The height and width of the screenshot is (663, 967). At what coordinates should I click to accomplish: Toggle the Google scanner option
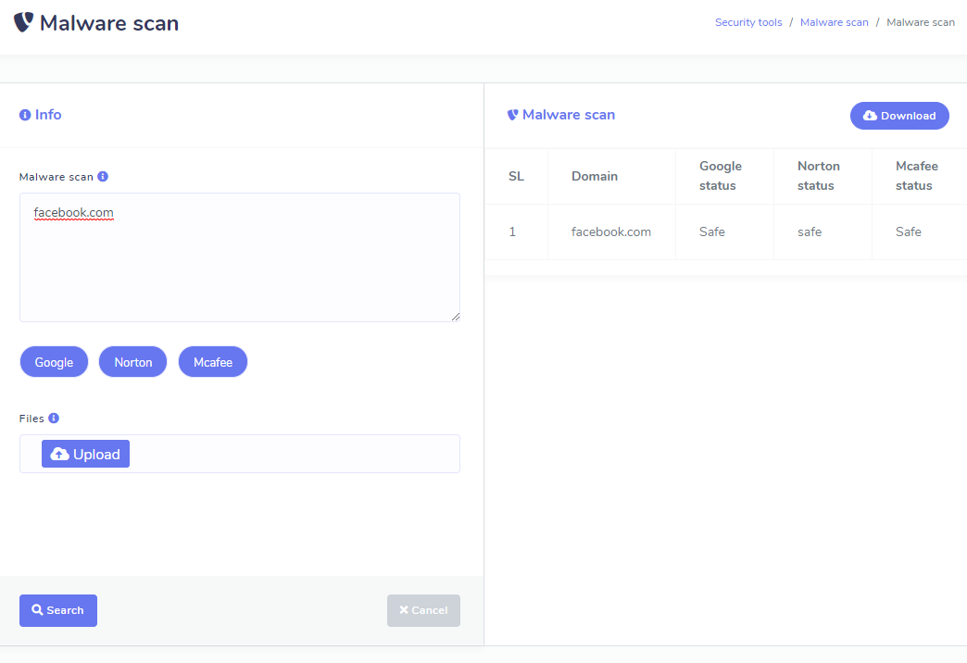(x=54, y=362)
